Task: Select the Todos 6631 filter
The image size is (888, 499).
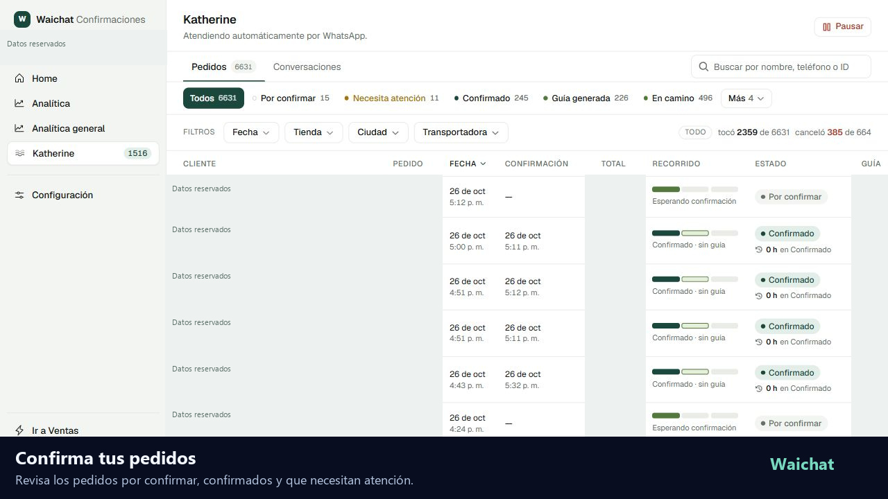Action: click(x=214, y=98)
